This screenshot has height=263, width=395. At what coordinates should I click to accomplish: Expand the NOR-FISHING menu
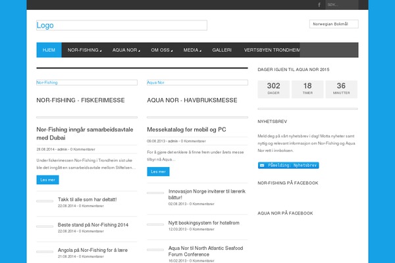(84, 50)
